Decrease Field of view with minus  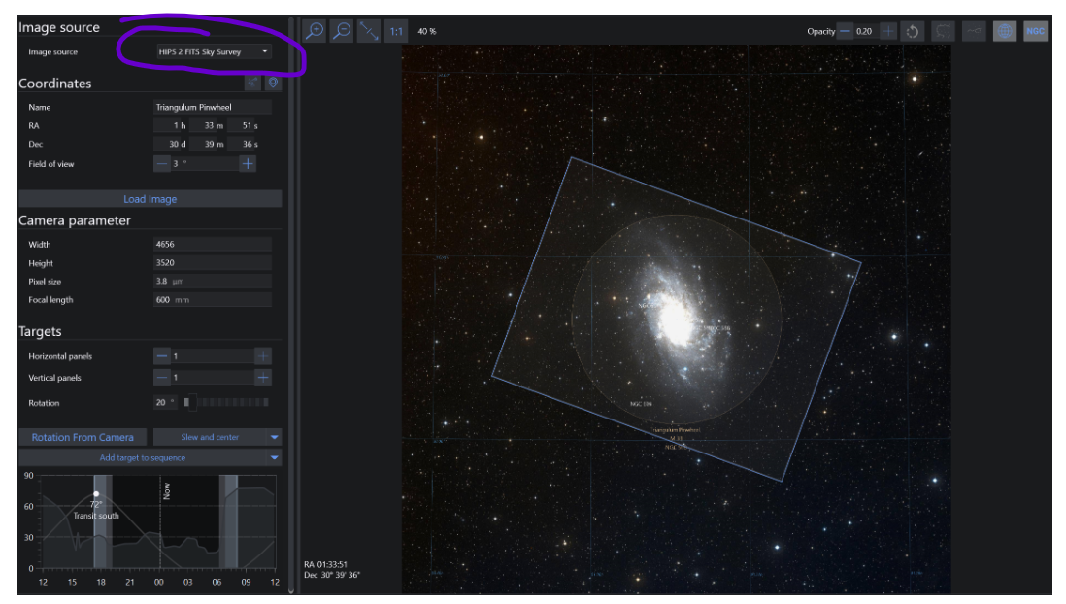pyautogui.click(x=162, y=164)
